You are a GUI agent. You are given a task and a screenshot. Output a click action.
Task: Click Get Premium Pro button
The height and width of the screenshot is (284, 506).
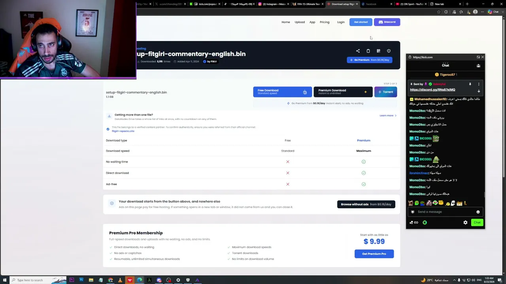click(374, 254)
